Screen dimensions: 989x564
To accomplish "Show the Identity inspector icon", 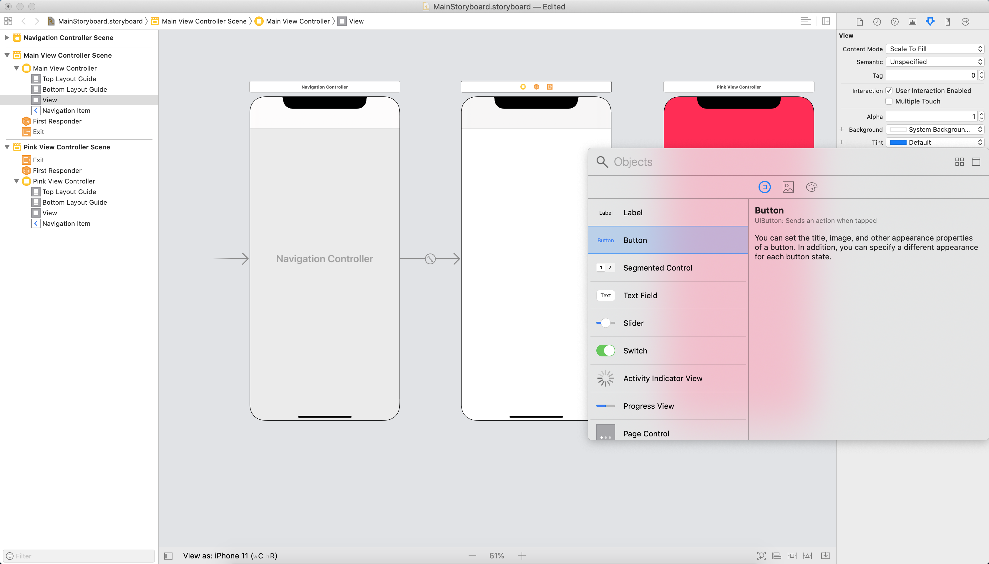I will click(912, 22).
